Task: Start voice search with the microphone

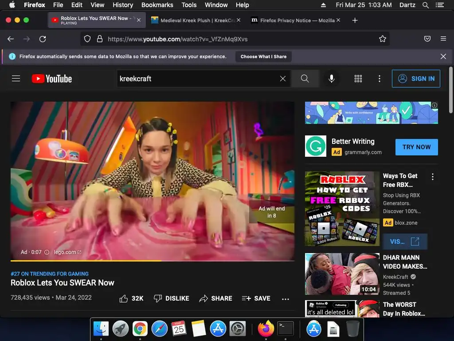Action: coord(332,79)
